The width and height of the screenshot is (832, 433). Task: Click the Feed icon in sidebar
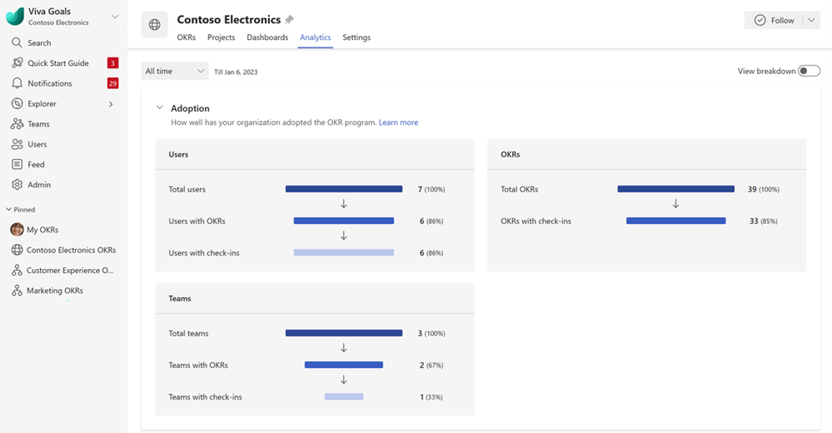[17, 164]
